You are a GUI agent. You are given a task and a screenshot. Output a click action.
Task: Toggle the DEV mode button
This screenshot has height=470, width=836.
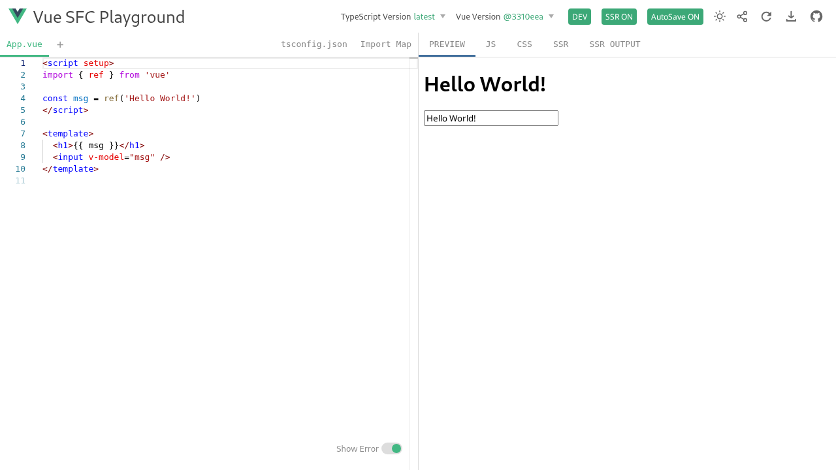(x=579, y=17)
